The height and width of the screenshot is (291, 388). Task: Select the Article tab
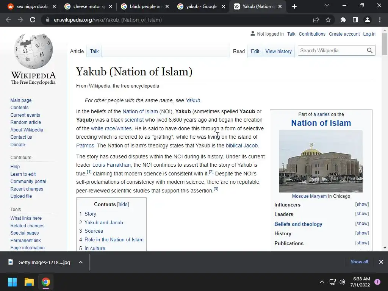click(x=77, y=51)
